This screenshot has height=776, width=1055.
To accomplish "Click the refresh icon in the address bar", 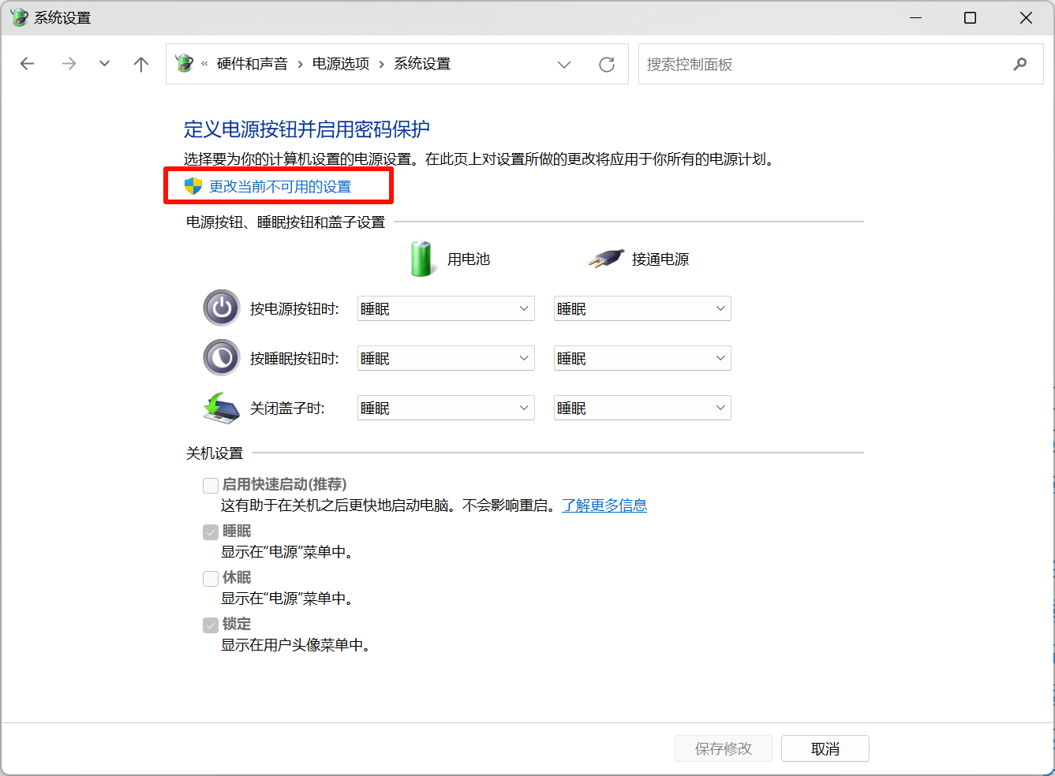I will (606, 64).
